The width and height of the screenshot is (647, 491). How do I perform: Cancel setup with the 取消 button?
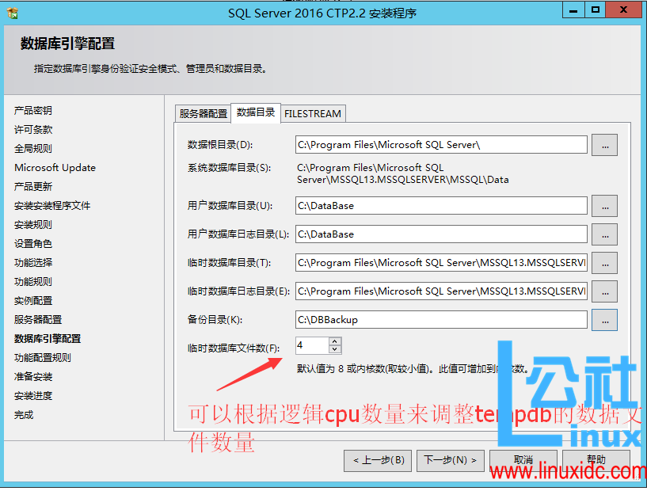tap(523, 460)
